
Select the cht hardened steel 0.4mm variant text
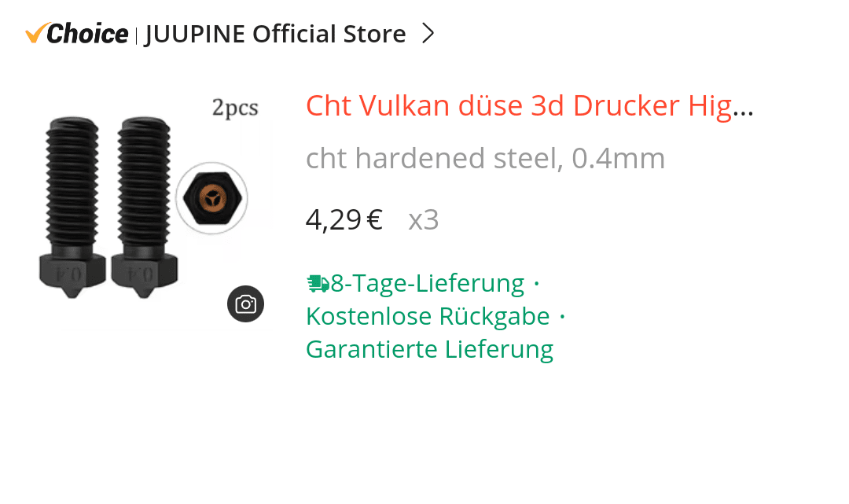pos(485,159)
